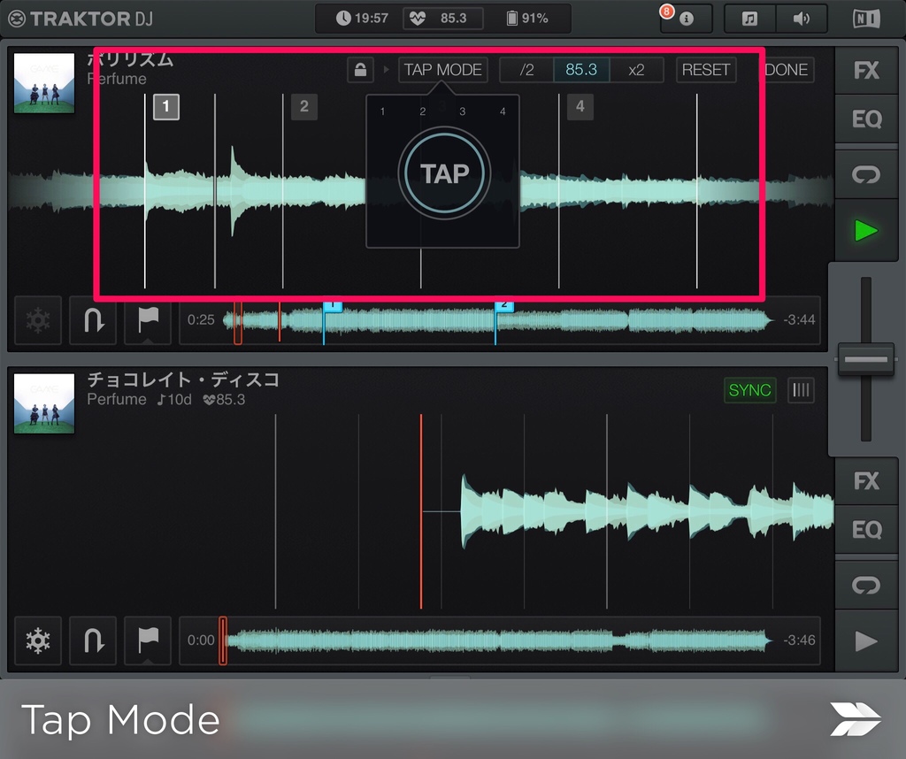
Task: Open audio output speaker settings
Action: 802,19
